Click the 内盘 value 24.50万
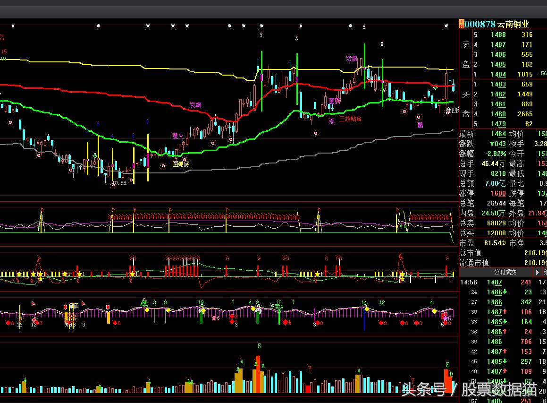The height and width of the screenshot is (403, 547). coord(493,213)
